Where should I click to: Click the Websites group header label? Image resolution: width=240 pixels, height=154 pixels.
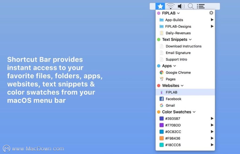coord(171,86)
